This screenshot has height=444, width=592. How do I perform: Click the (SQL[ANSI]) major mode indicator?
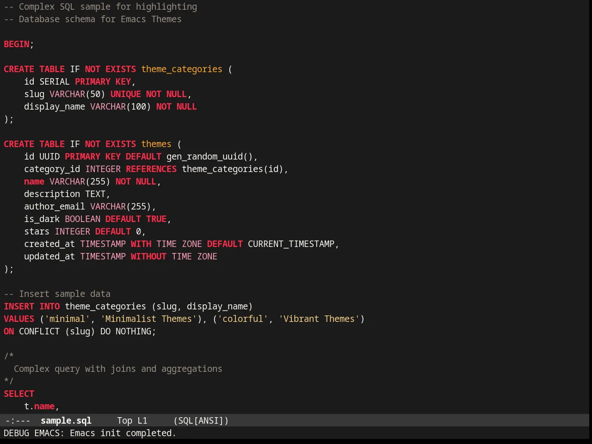(x=201, y=420)
